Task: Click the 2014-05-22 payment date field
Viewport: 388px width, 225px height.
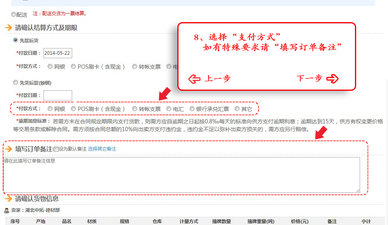Action: (57, 53)
